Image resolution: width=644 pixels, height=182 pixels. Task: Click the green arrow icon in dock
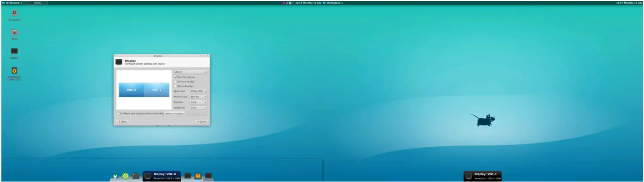tap(126, 176)
